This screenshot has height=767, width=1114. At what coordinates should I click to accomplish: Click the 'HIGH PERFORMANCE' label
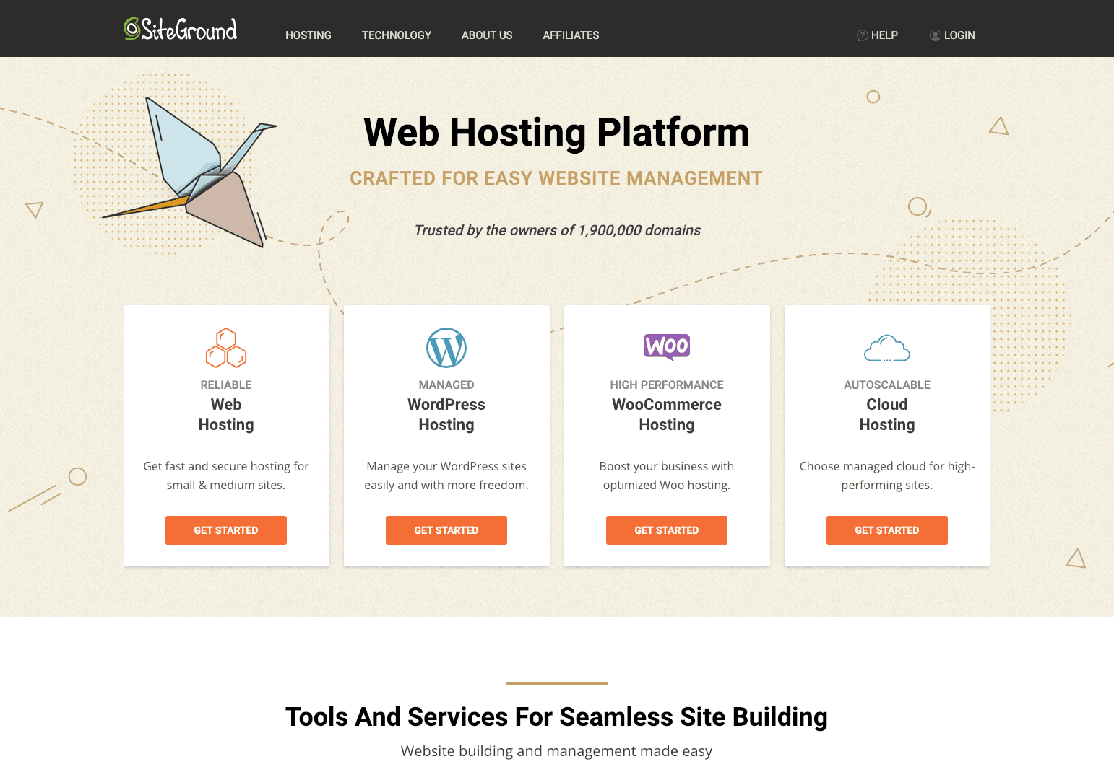point(667,385)
